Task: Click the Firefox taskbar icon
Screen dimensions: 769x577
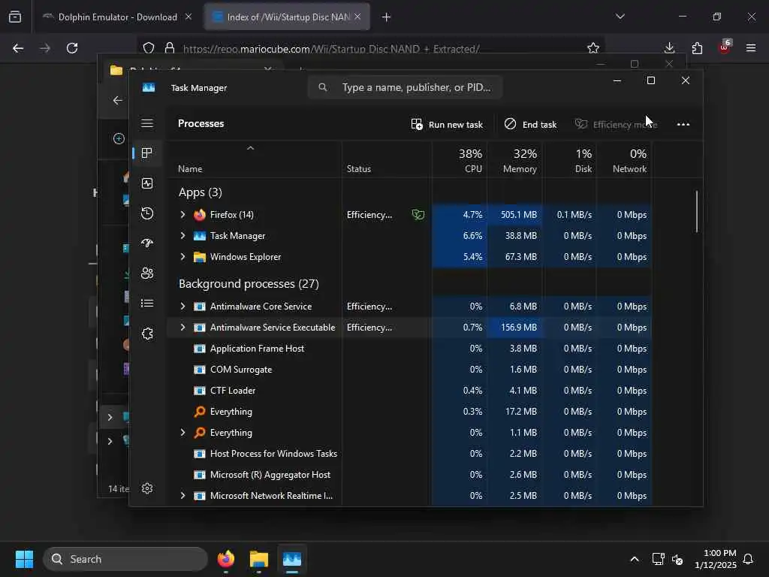Action: pyautogui.click(x=225, y=559)
